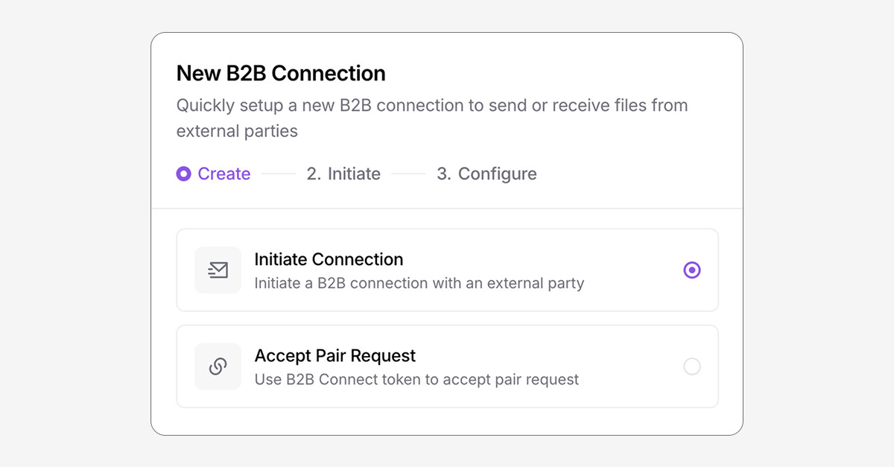Expand the Initiate Connection card
Screen dimensions: 894x467
(447, 270)
